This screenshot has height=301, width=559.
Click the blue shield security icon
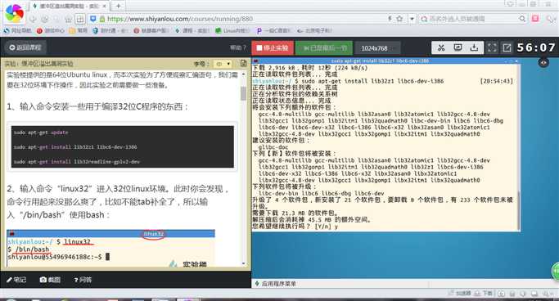point(93,19)
